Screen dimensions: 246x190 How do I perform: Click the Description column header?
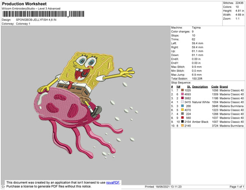(x=200, y=87)
